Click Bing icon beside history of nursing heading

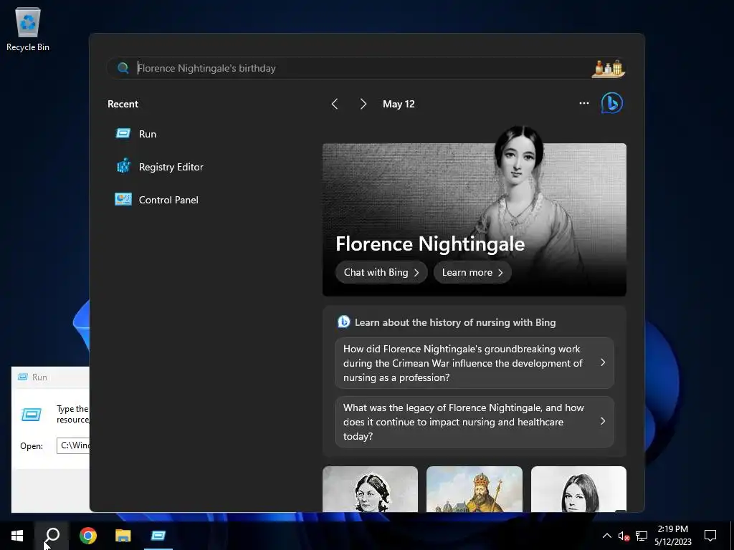pyautogui.click(x=343, y=322)
